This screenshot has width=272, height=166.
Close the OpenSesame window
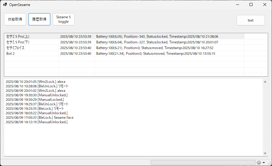(x=265, y=4)
